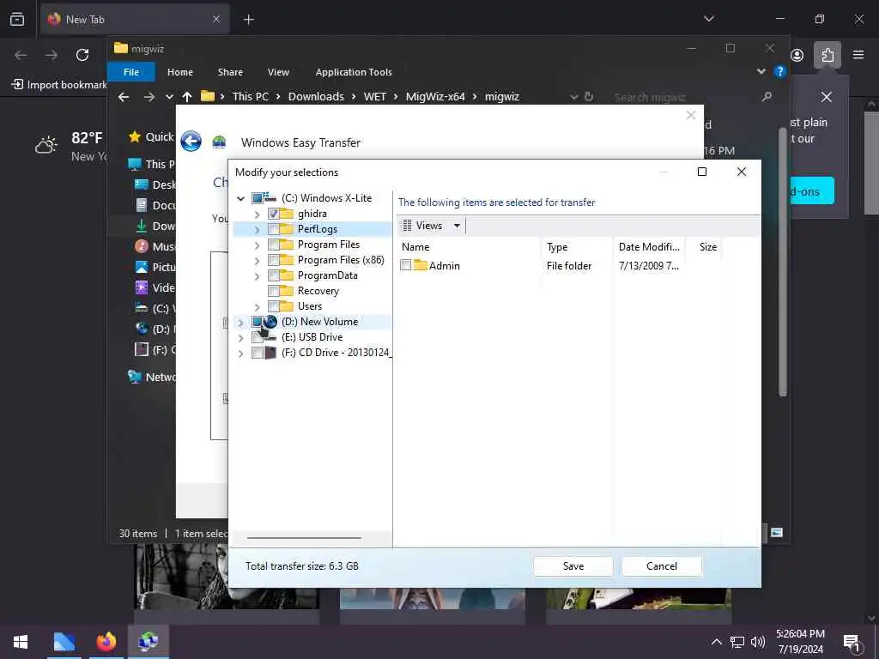Expand the ghidra folder node
Viewport: 879px width, 659px height.
click(x=257, y=214)
